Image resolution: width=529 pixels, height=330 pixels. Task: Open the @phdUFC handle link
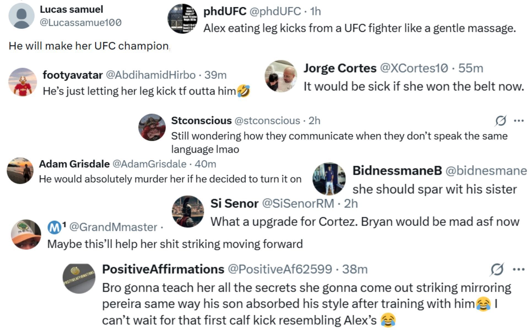(x=275, y=12)
